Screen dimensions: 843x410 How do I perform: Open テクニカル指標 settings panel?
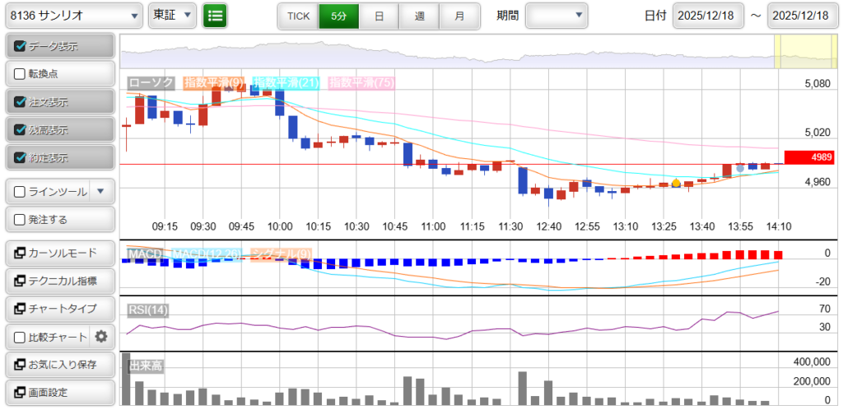click(x=60, y=281)
